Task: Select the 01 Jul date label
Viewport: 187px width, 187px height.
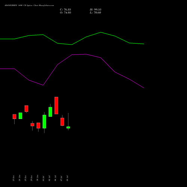Action: (x=43, y=178)
